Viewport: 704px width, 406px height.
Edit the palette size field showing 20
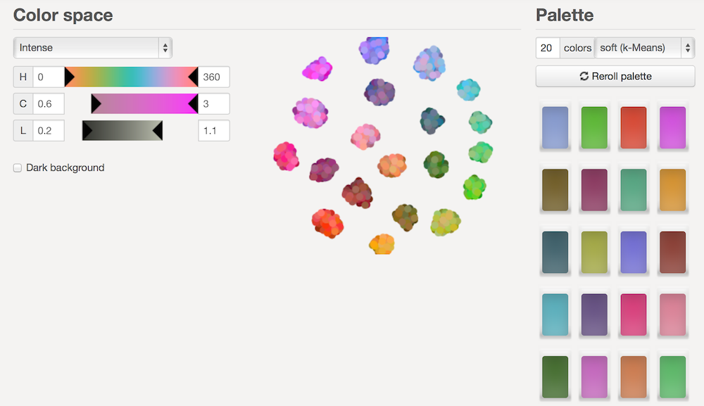tap(547, 48)
